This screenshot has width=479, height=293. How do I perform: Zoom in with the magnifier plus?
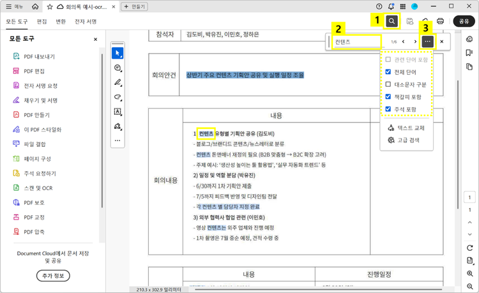470,273
